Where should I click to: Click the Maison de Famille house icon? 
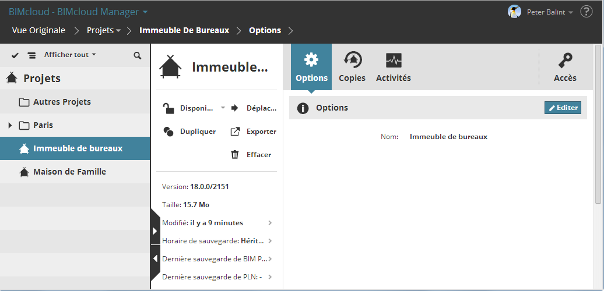click(x=24, y=172)
